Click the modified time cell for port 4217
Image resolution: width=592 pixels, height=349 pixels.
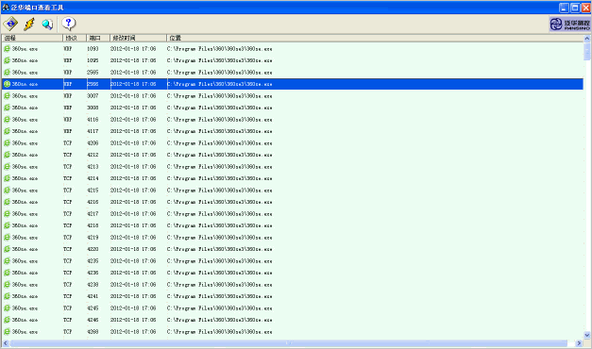click(x=133, y=213)
